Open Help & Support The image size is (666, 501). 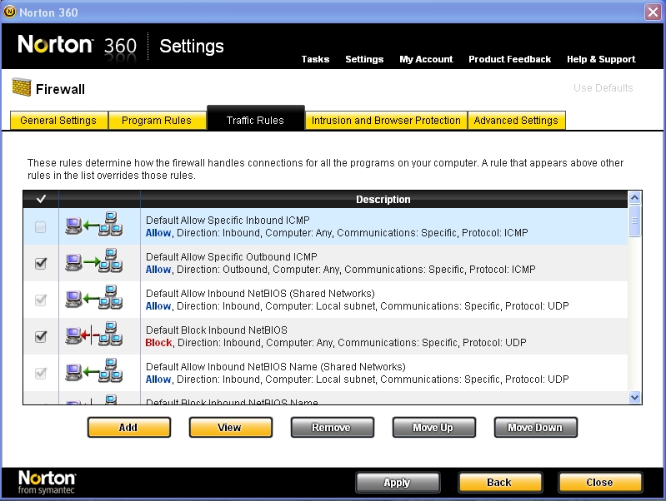[x=601, y=59]
